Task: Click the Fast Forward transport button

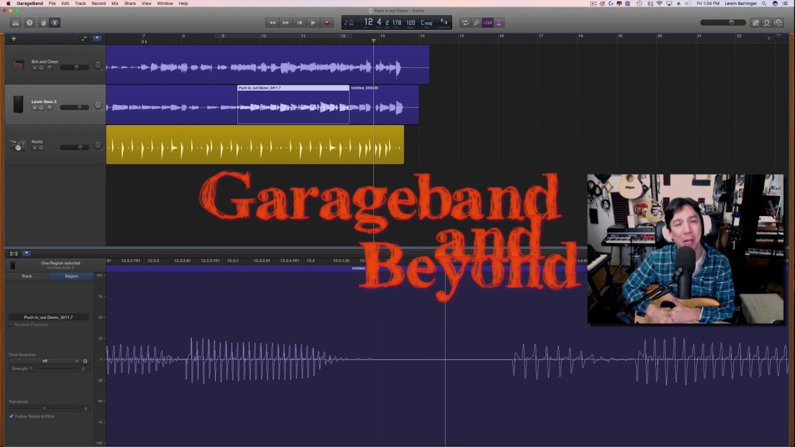Action: pos(286,23)
